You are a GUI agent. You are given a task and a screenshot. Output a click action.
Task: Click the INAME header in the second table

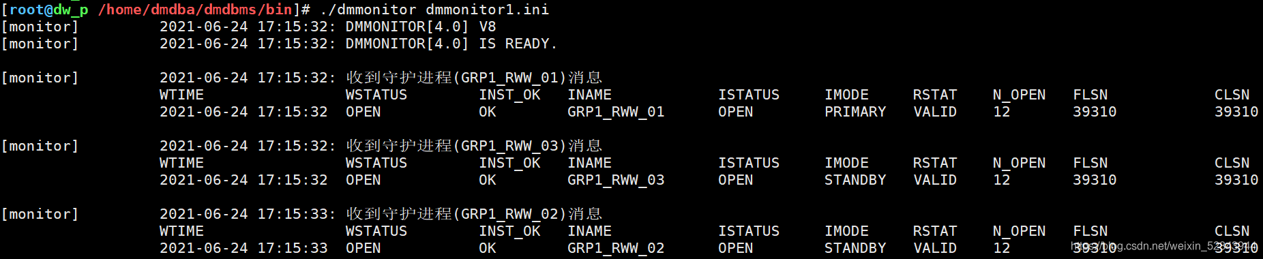pos(589,163)
